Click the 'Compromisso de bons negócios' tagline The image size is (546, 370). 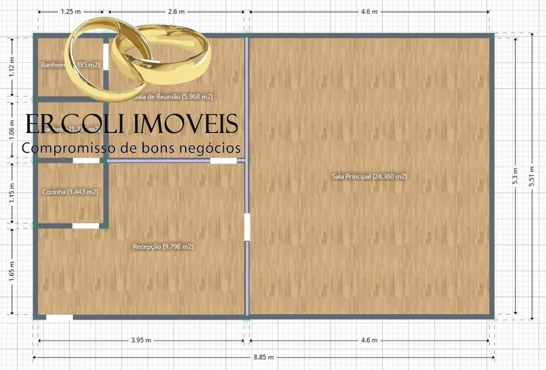pos(132,148)
